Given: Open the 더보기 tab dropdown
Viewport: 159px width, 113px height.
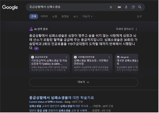Looking at the screenshot, I should 87,16.
